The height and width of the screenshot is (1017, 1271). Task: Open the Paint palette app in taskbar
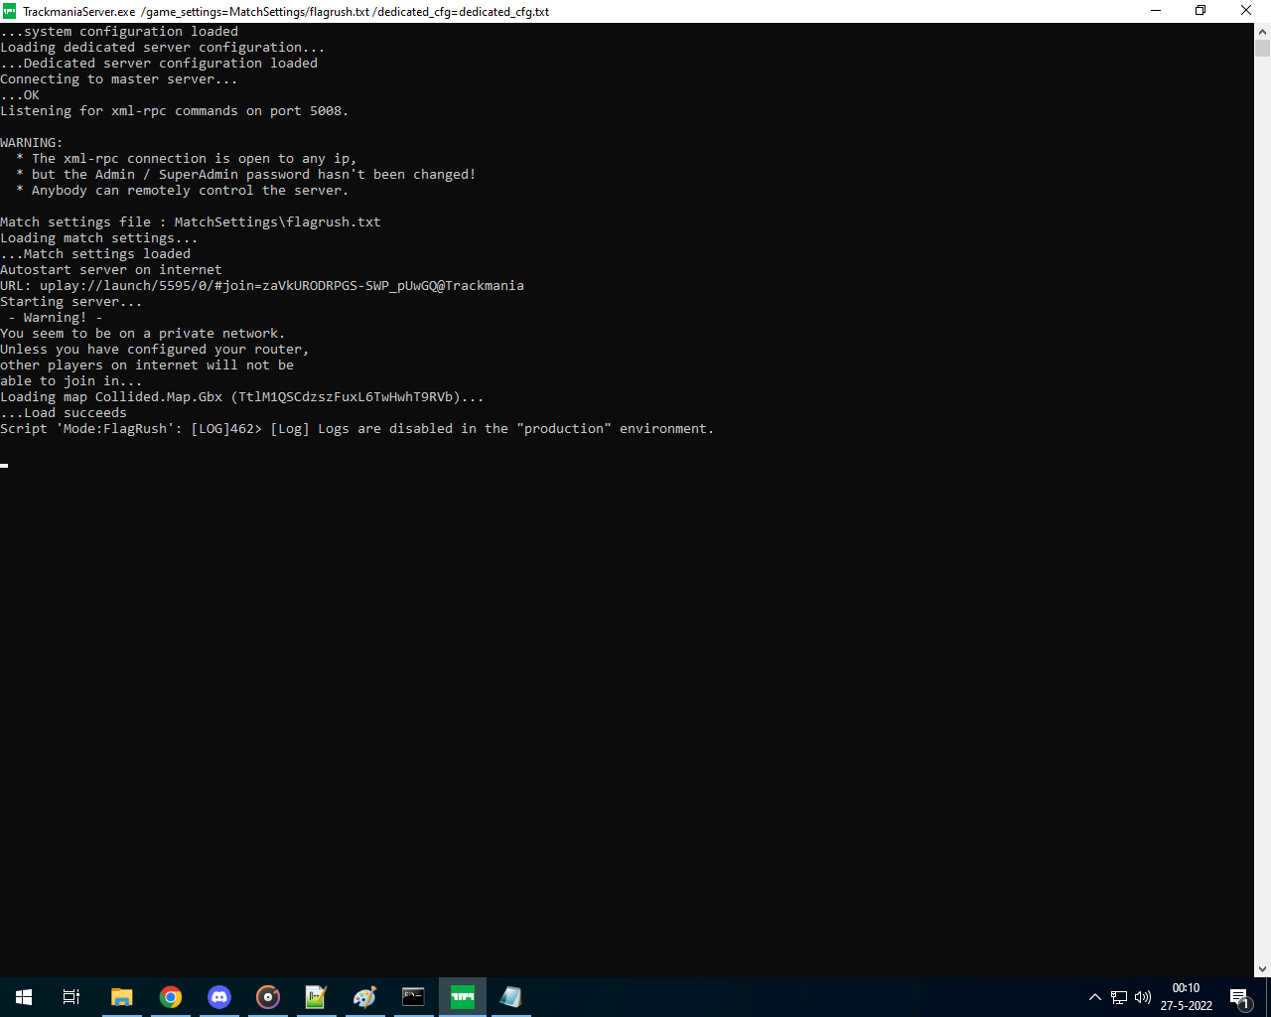[364, 997]
